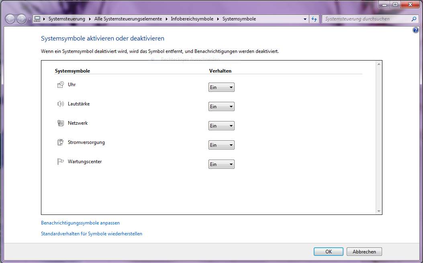
Task: Click the Hilfe question mark icon
Action: click(415, 30)
